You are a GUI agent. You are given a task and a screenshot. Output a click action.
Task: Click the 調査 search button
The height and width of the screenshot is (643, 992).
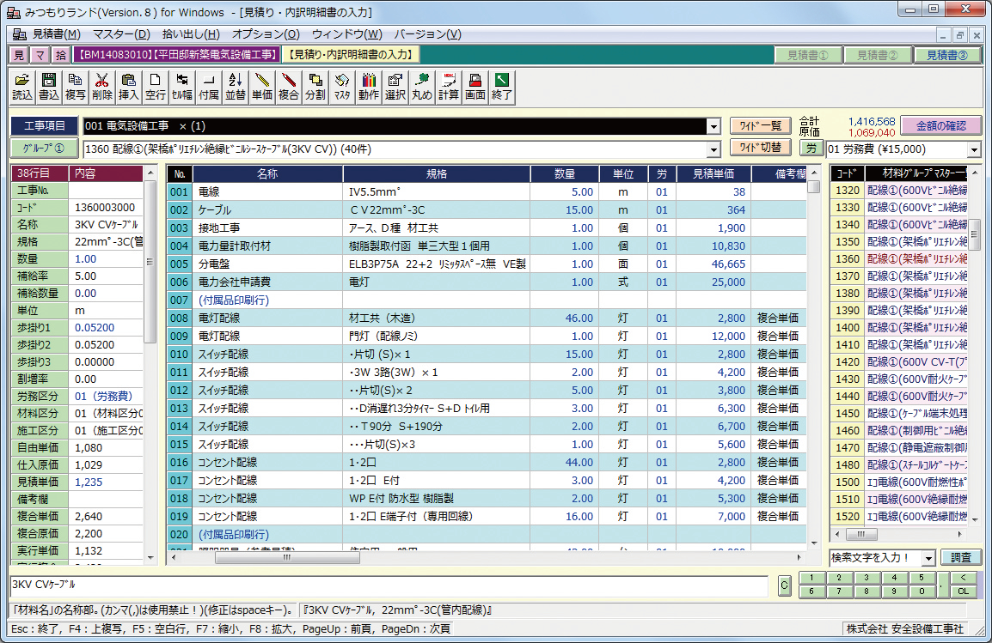pos(960,558)
